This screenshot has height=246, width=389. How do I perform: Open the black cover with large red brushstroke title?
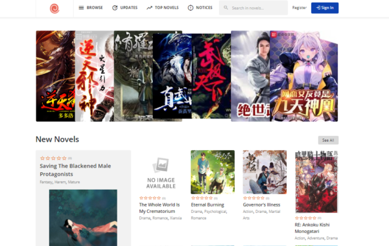[211, 76]
